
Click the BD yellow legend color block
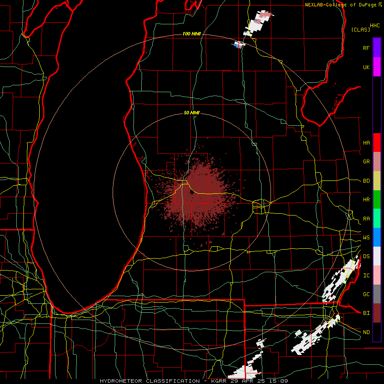(377, 180)
